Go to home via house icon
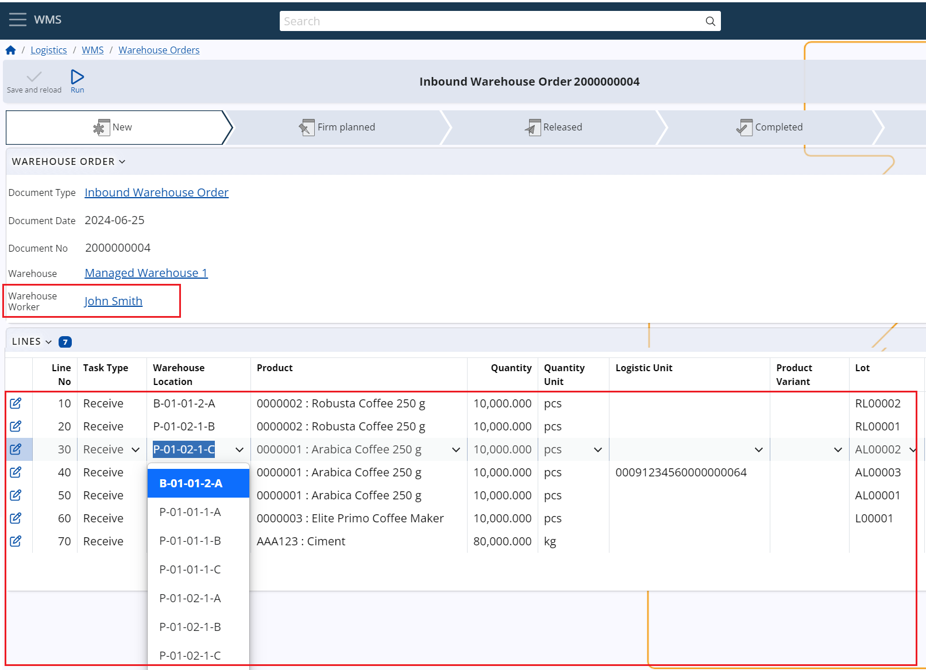The height and width of the screenshot is (670, 926). 10,50
